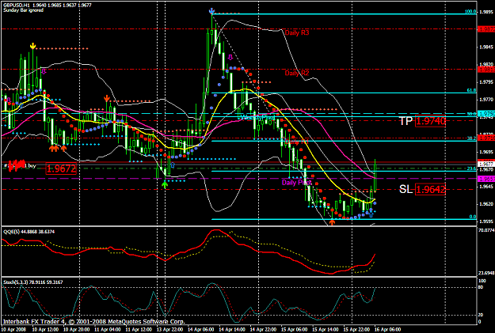The height and width of the screenshot is (333, 495).
Task: Click the 'buy' order label on the entry line
Action: 32,165
